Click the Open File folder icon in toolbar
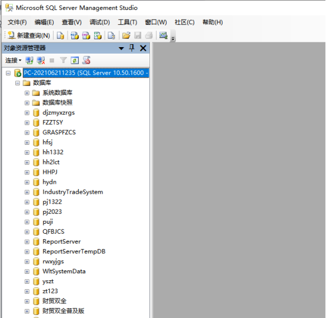The height and width of the screenshot is (318, 326). (126, 35)
